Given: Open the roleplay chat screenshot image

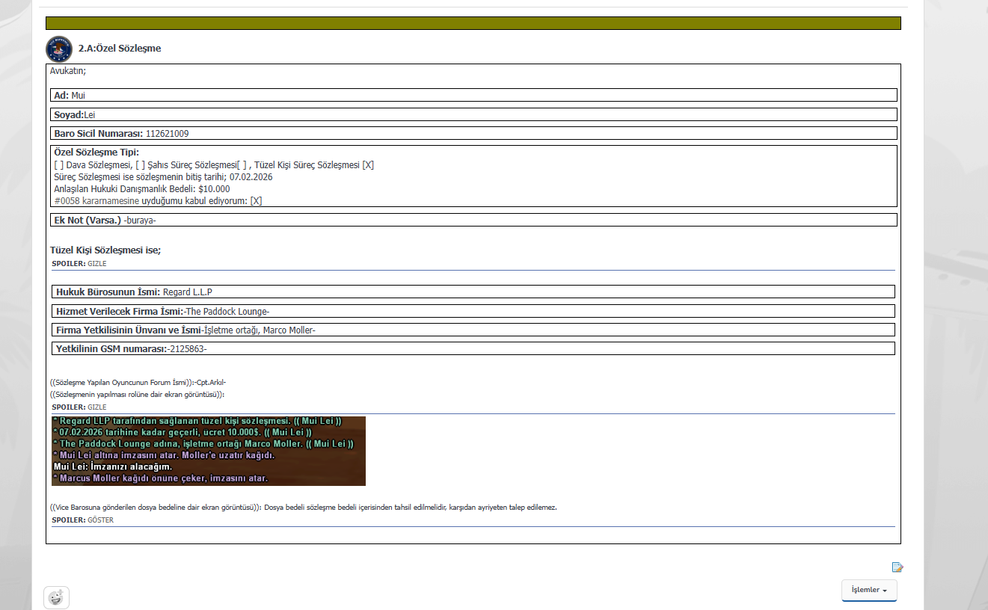Looking at the screenshot, I should coord(209,451).
